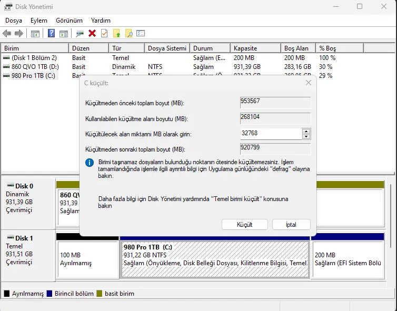Select the 980 Pro 1TB (C:) partition block
This screenshot has height=311, width=397.
(x=215, y=259)
